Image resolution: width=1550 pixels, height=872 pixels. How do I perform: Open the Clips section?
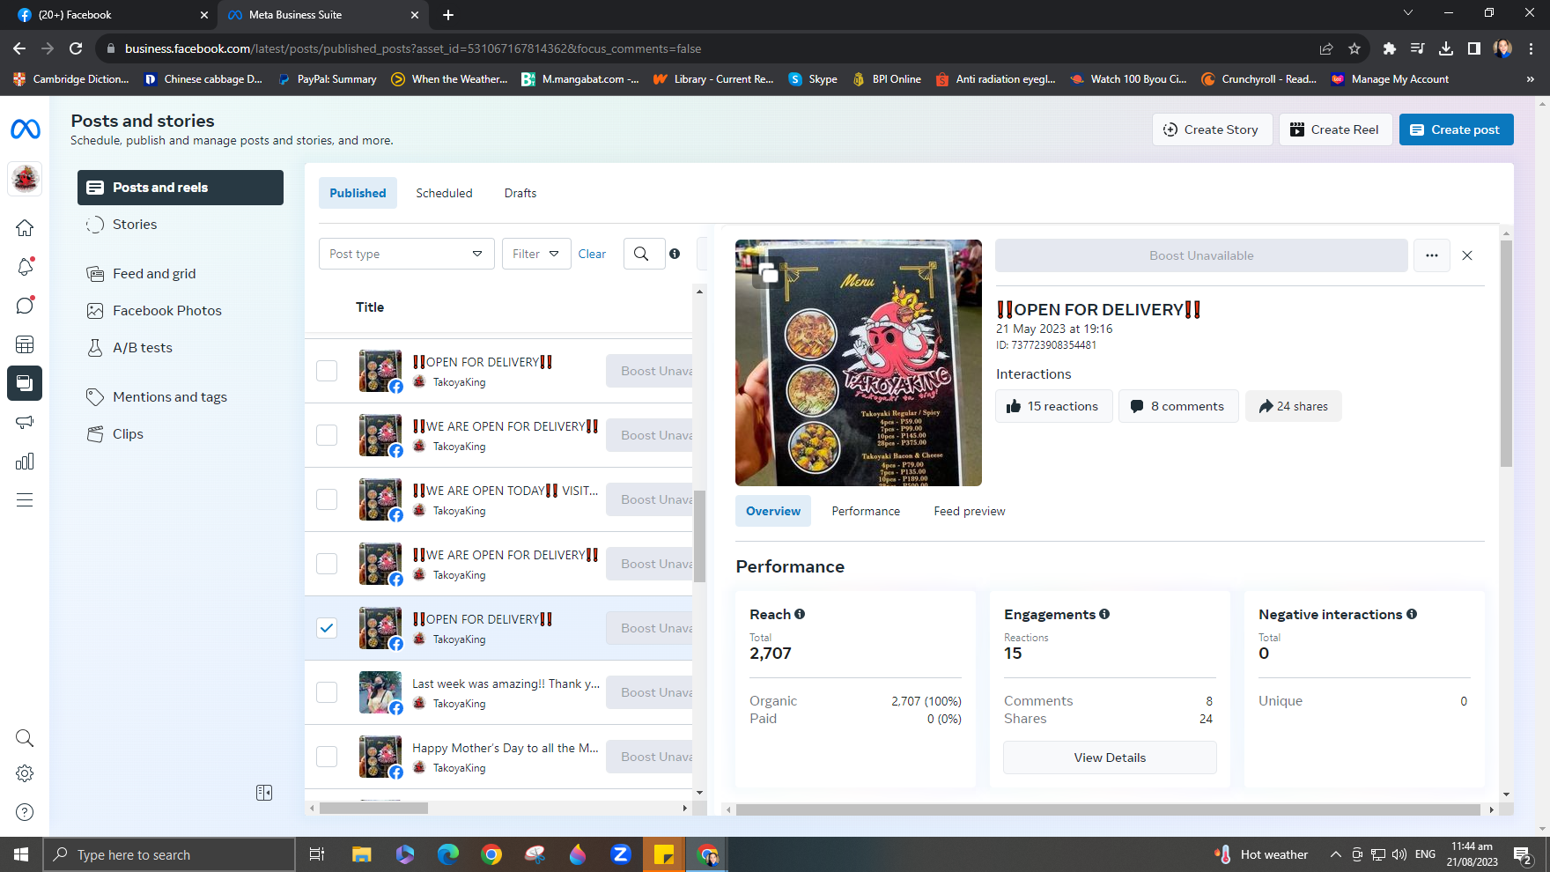[x=181, y=434]
